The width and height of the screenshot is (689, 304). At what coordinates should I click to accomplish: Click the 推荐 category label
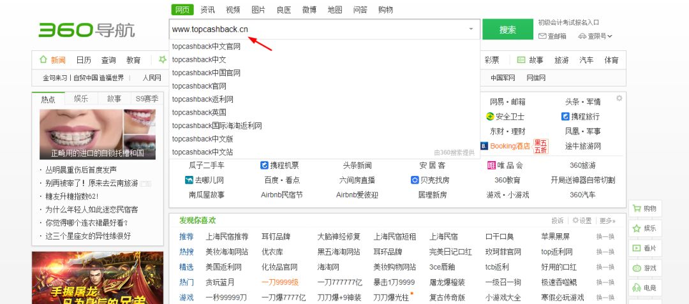pyautogui.click(x=186, y=237)
